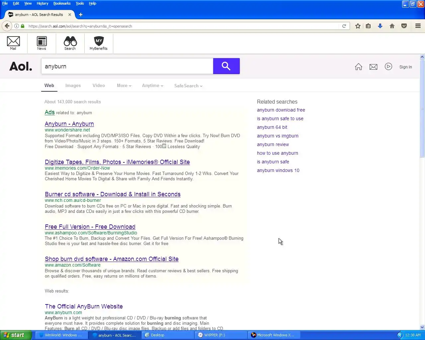425x340 pixels.
Task: Click related search 'anyburn download free'
Action: [281, 110]
